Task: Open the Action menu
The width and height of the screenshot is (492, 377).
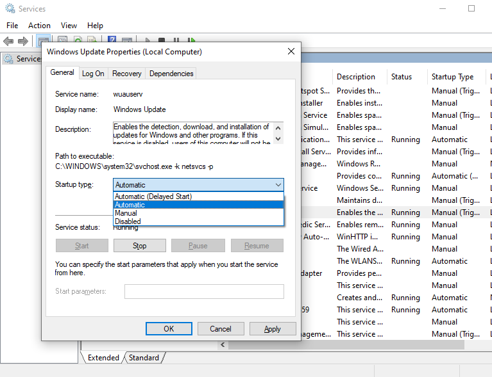Action: (39, 26)
